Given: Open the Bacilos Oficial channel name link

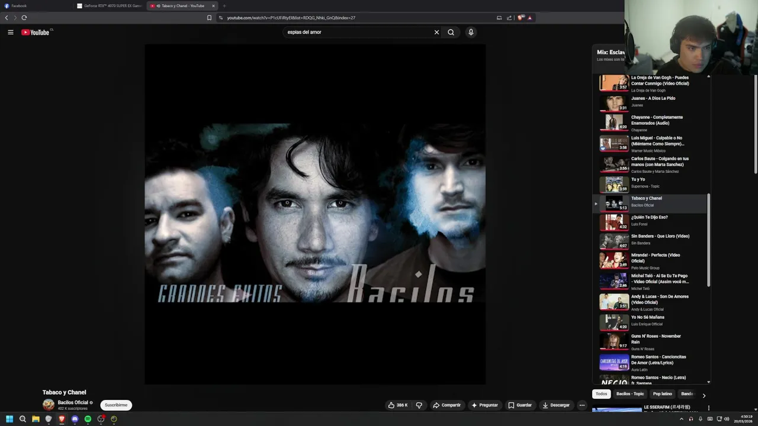Looking at the screenshot, I should point(73,402).
